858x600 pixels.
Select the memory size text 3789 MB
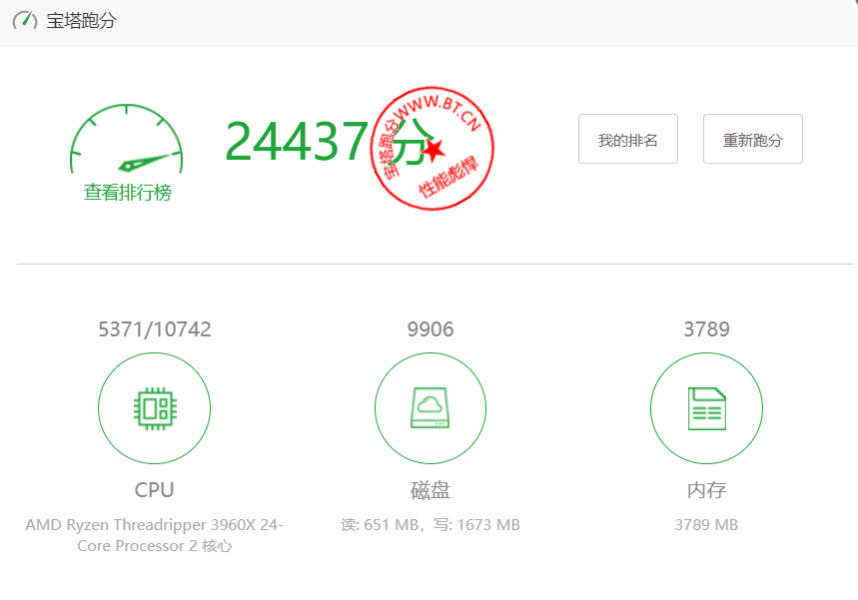tap(706, 525)
